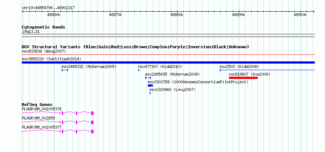Click the nsv819607 (Kim2009) label
The image size is (325, 152).
tap(249, 74)
